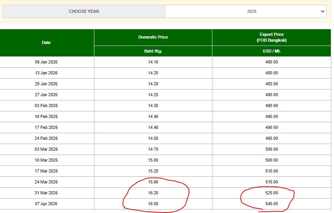
Task: Click the 540.00 export price cell
Action: click(x=271, y=204)
